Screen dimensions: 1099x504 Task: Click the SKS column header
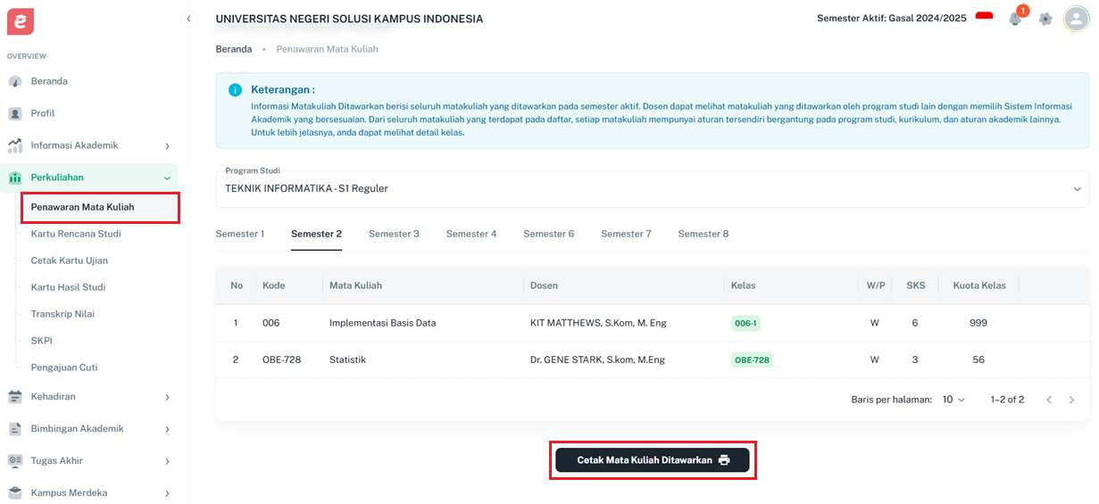(916, 285)
